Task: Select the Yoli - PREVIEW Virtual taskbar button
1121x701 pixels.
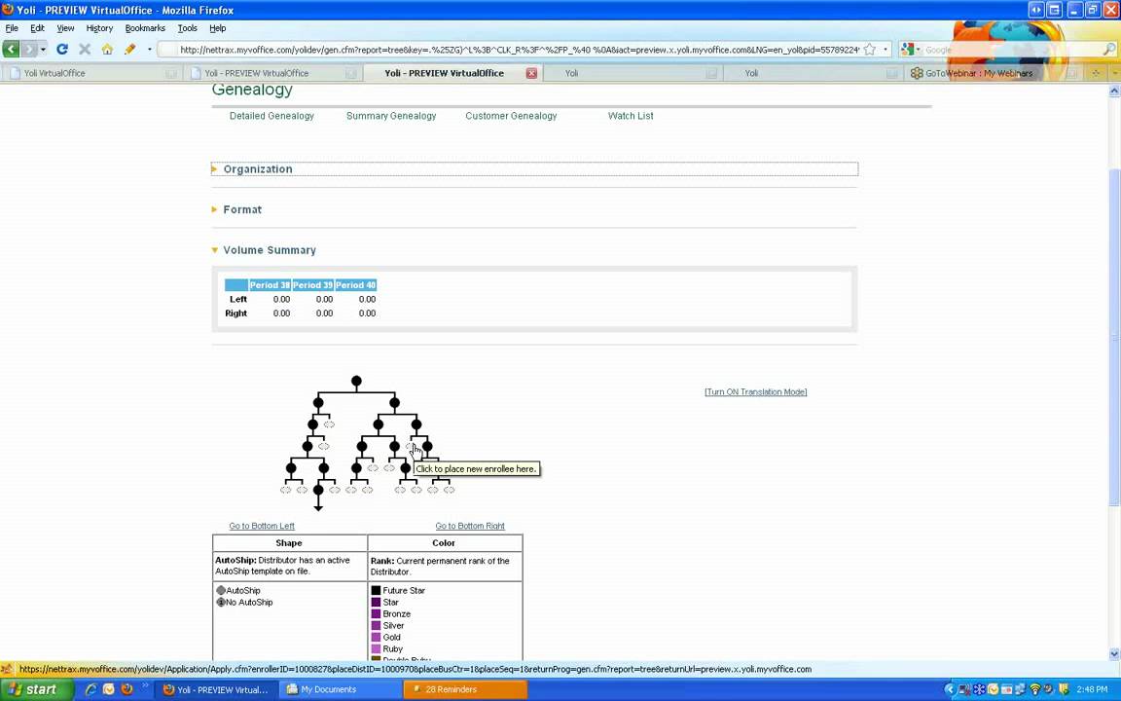Action: (x=216, y=689)
